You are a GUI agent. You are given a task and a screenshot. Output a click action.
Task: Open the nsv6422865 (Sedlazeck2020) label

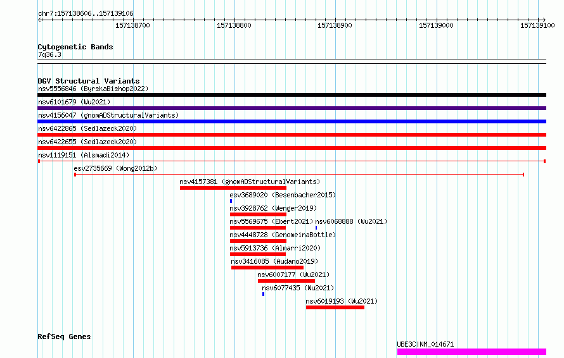pyautogui.click(x=87, y=128)
